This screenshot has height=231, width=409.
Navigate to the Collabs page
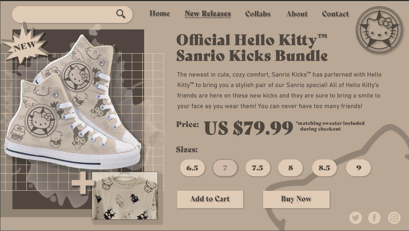tap(258, 14)
